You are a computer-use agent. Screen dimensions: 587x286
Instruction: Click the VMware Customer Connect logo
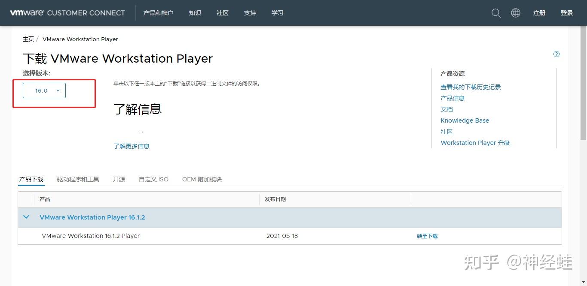(67, 13)
